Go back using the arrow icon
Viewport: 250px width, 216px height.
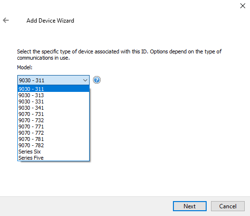tap(6, 20)
